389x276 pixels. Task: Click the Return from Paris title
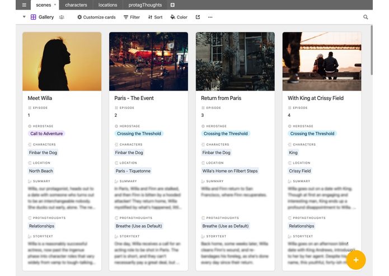[x=221, y=98]
